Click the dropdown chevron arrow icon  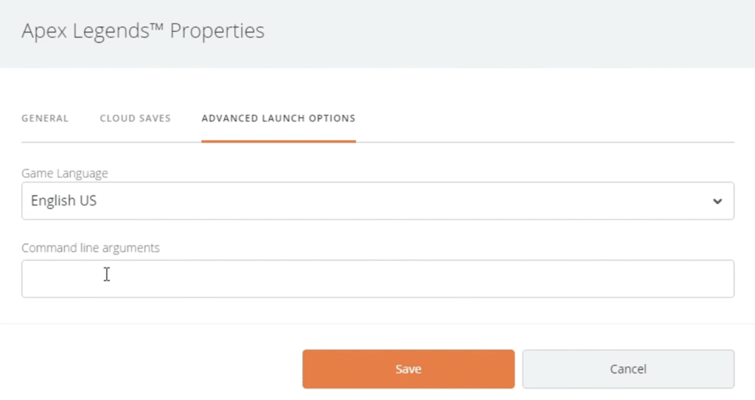click(x=717, y=201)
